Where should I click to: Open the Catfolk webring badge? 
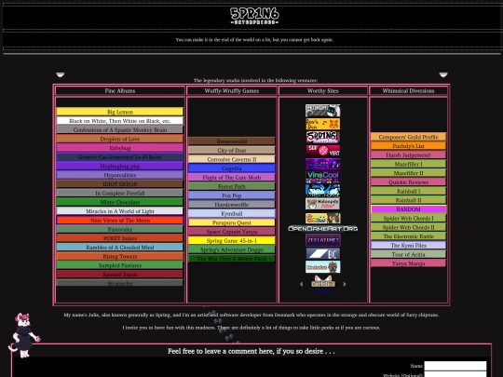(323, 281)
